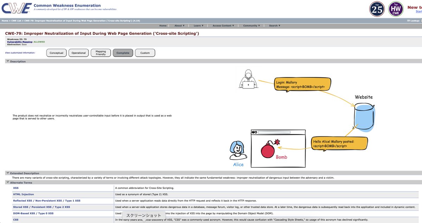Click the Weakness ID: 79 text
The image size is (422, 223).
coord(17,39)
